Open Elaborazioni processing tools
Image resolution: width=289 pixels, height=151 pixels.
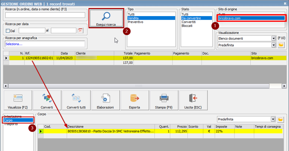pos(105,100)
